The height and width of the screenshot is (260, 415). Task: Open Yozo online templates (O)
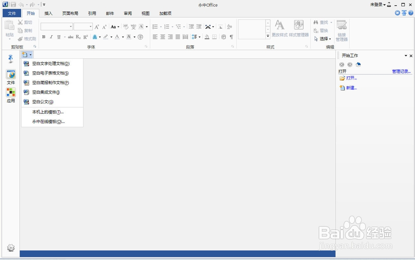[x=52, y=121]
